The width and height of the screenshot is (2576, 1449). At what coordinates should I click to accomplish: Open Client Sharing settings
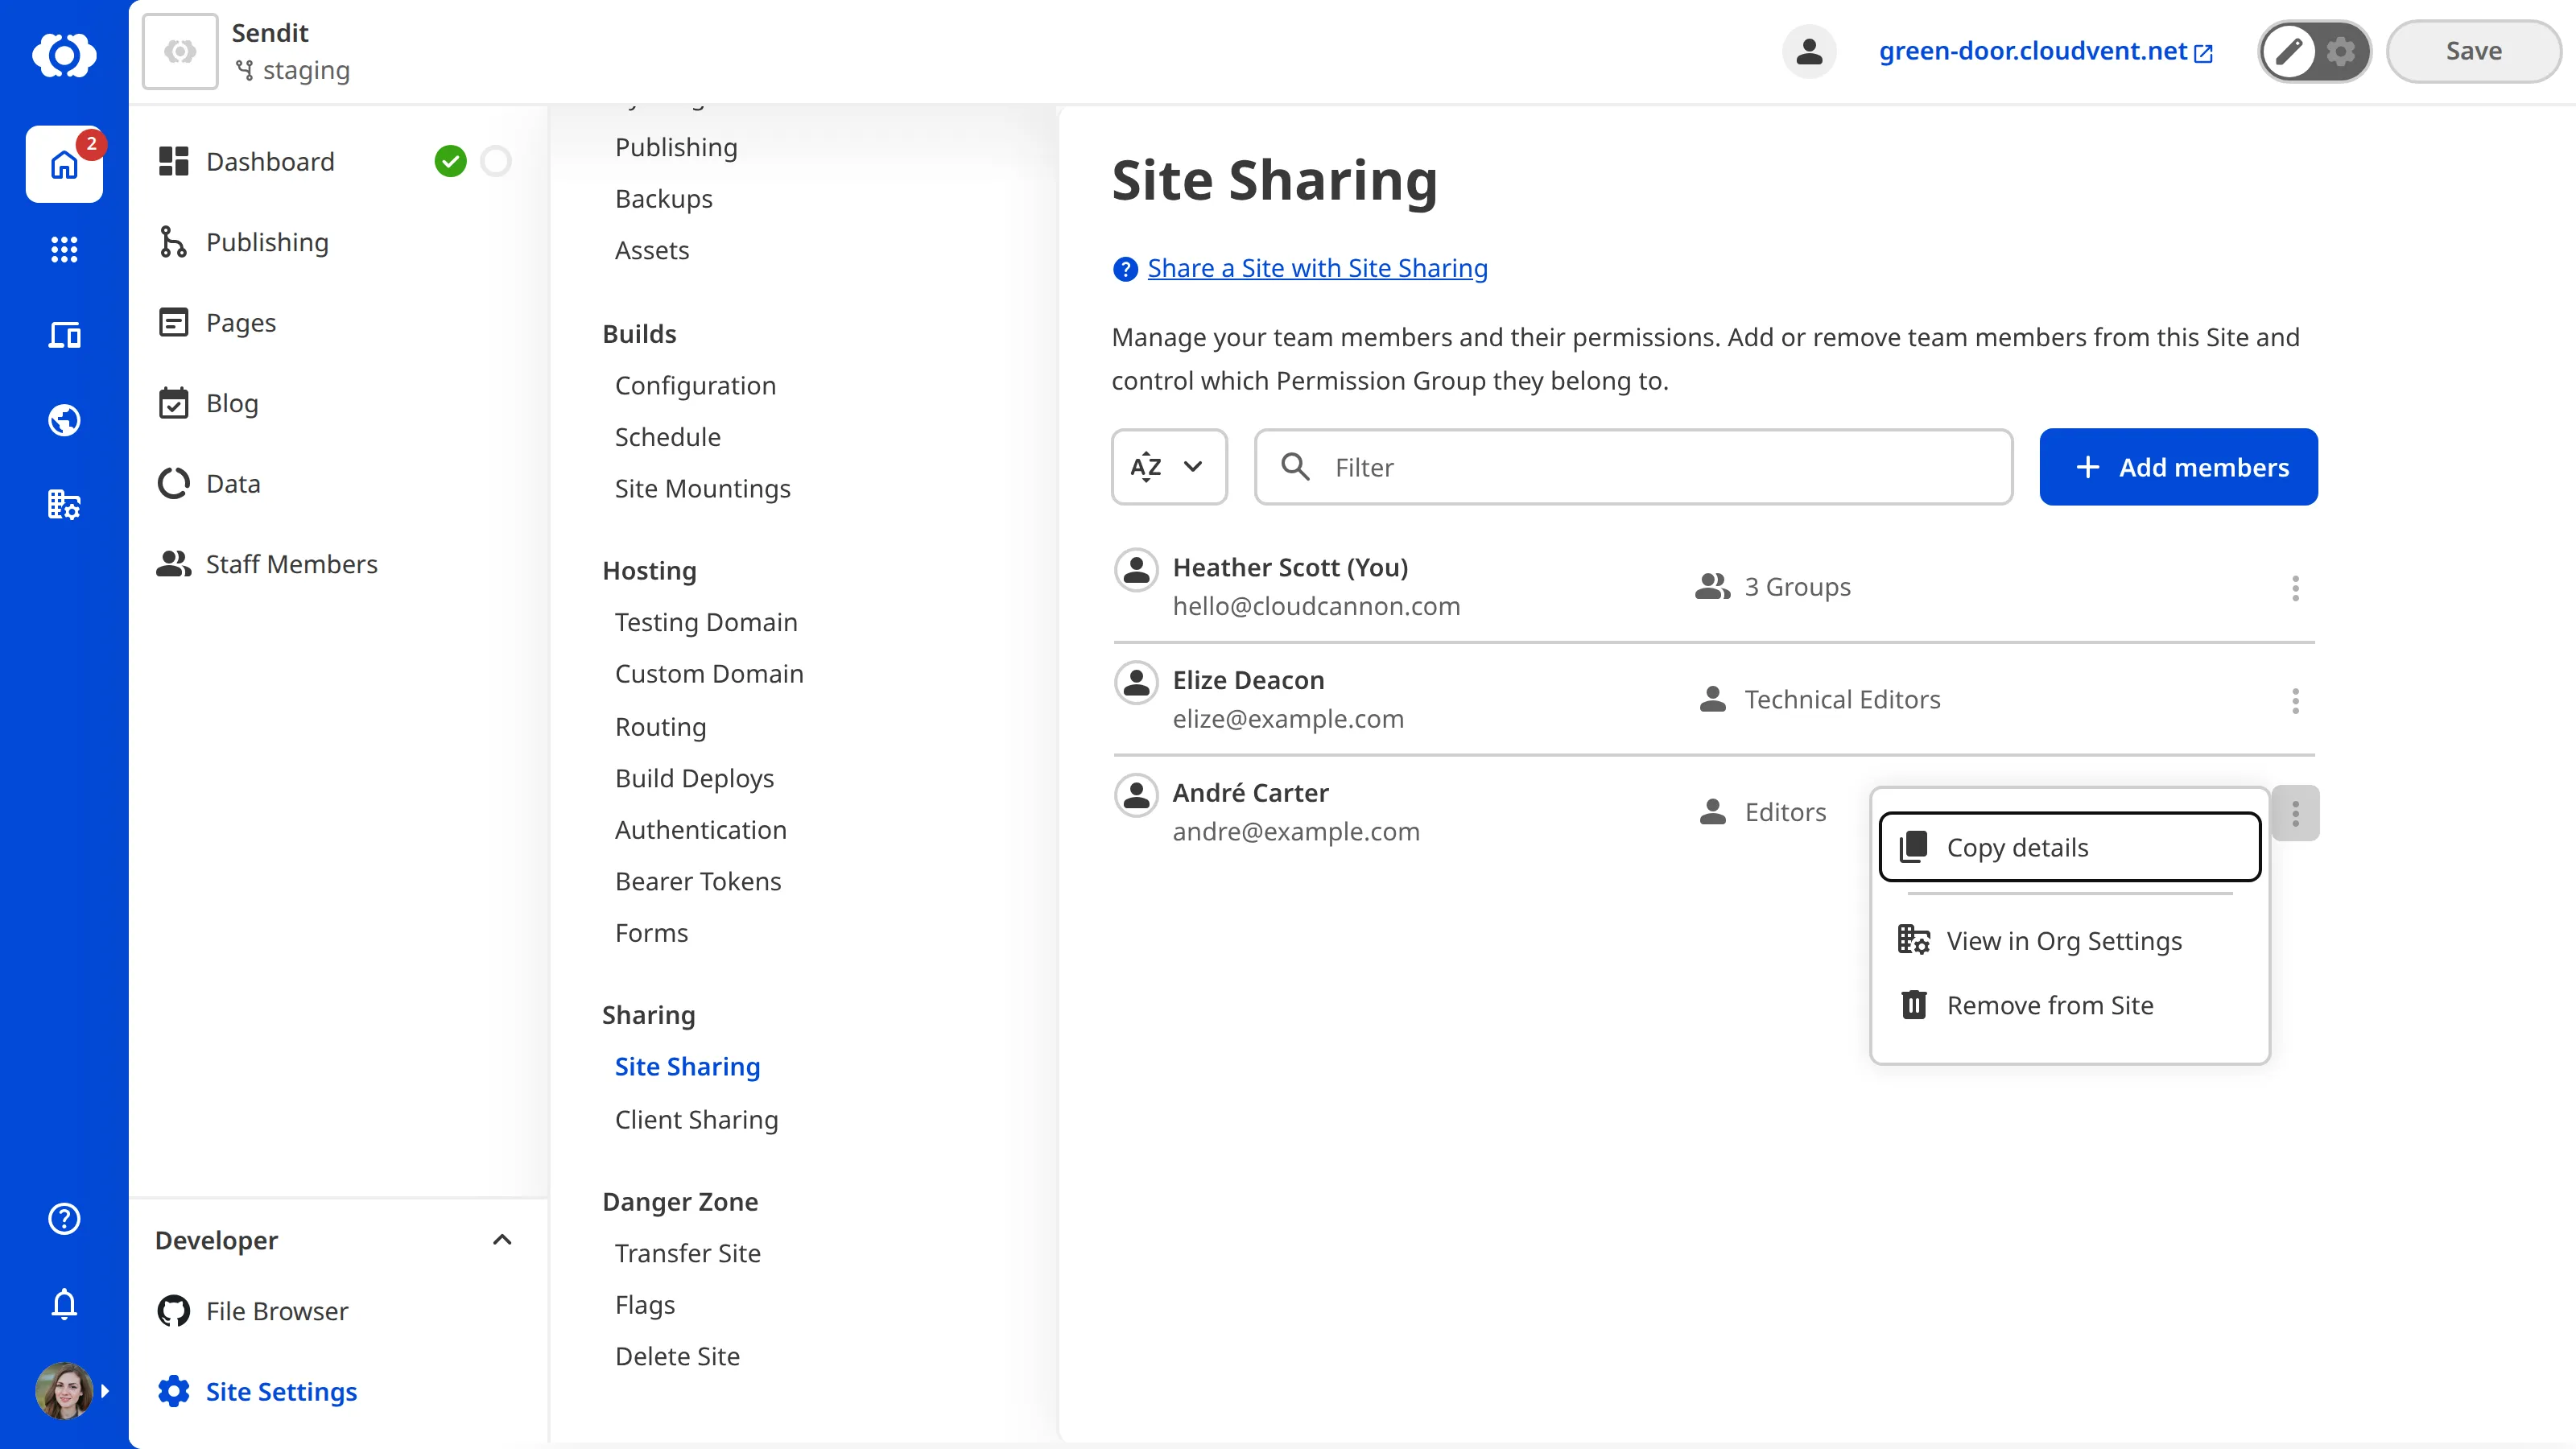click(696, 1119)
